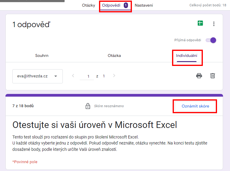The height and width of the screenshot is (171, 230).
Task: Click the 'Celkový počet bodů: 18' text
Action: pos(208,5)
